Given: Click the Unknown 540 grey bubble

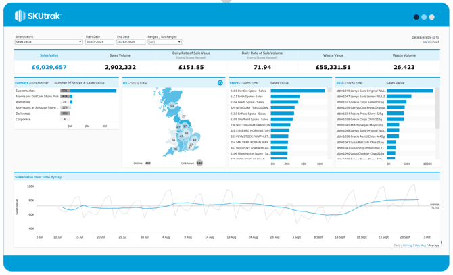Looking at the screenshot, I should tap(199, 163).
